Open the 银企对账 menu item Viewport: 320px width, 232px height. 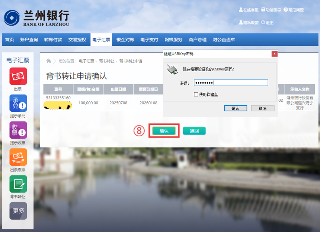[x=125, y=39]
